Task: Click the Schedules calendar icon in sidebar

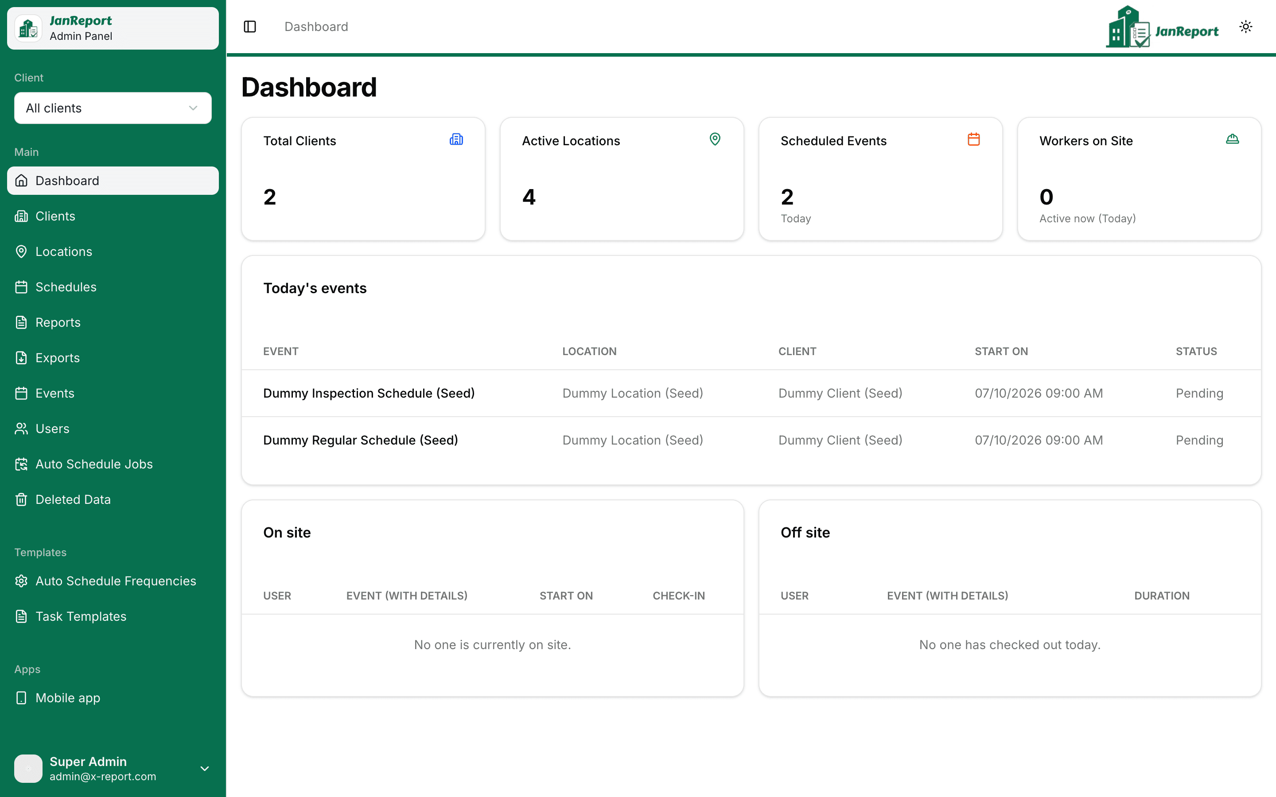Action: coord(21,287)
